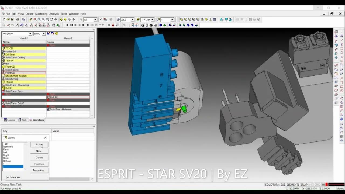The height and width of the screenshot is (194, 345).
Task: Play the machining simulation
Action: click(x=84, y=25)
